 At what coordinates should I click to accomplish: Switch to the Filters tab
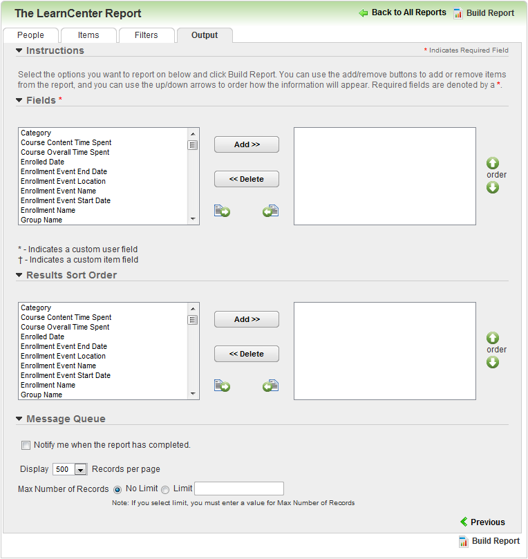click(147, 35)
